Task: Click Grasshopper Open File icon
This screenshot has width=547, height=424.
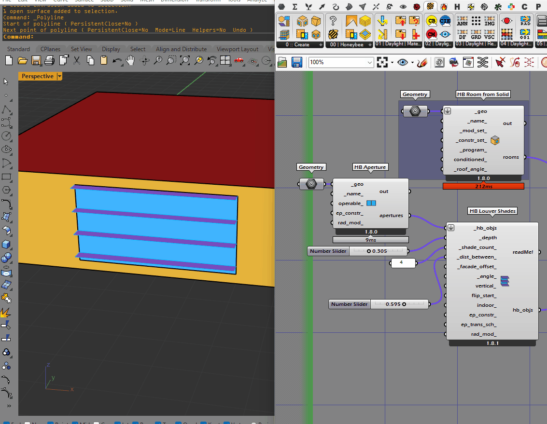Action: 282,62
